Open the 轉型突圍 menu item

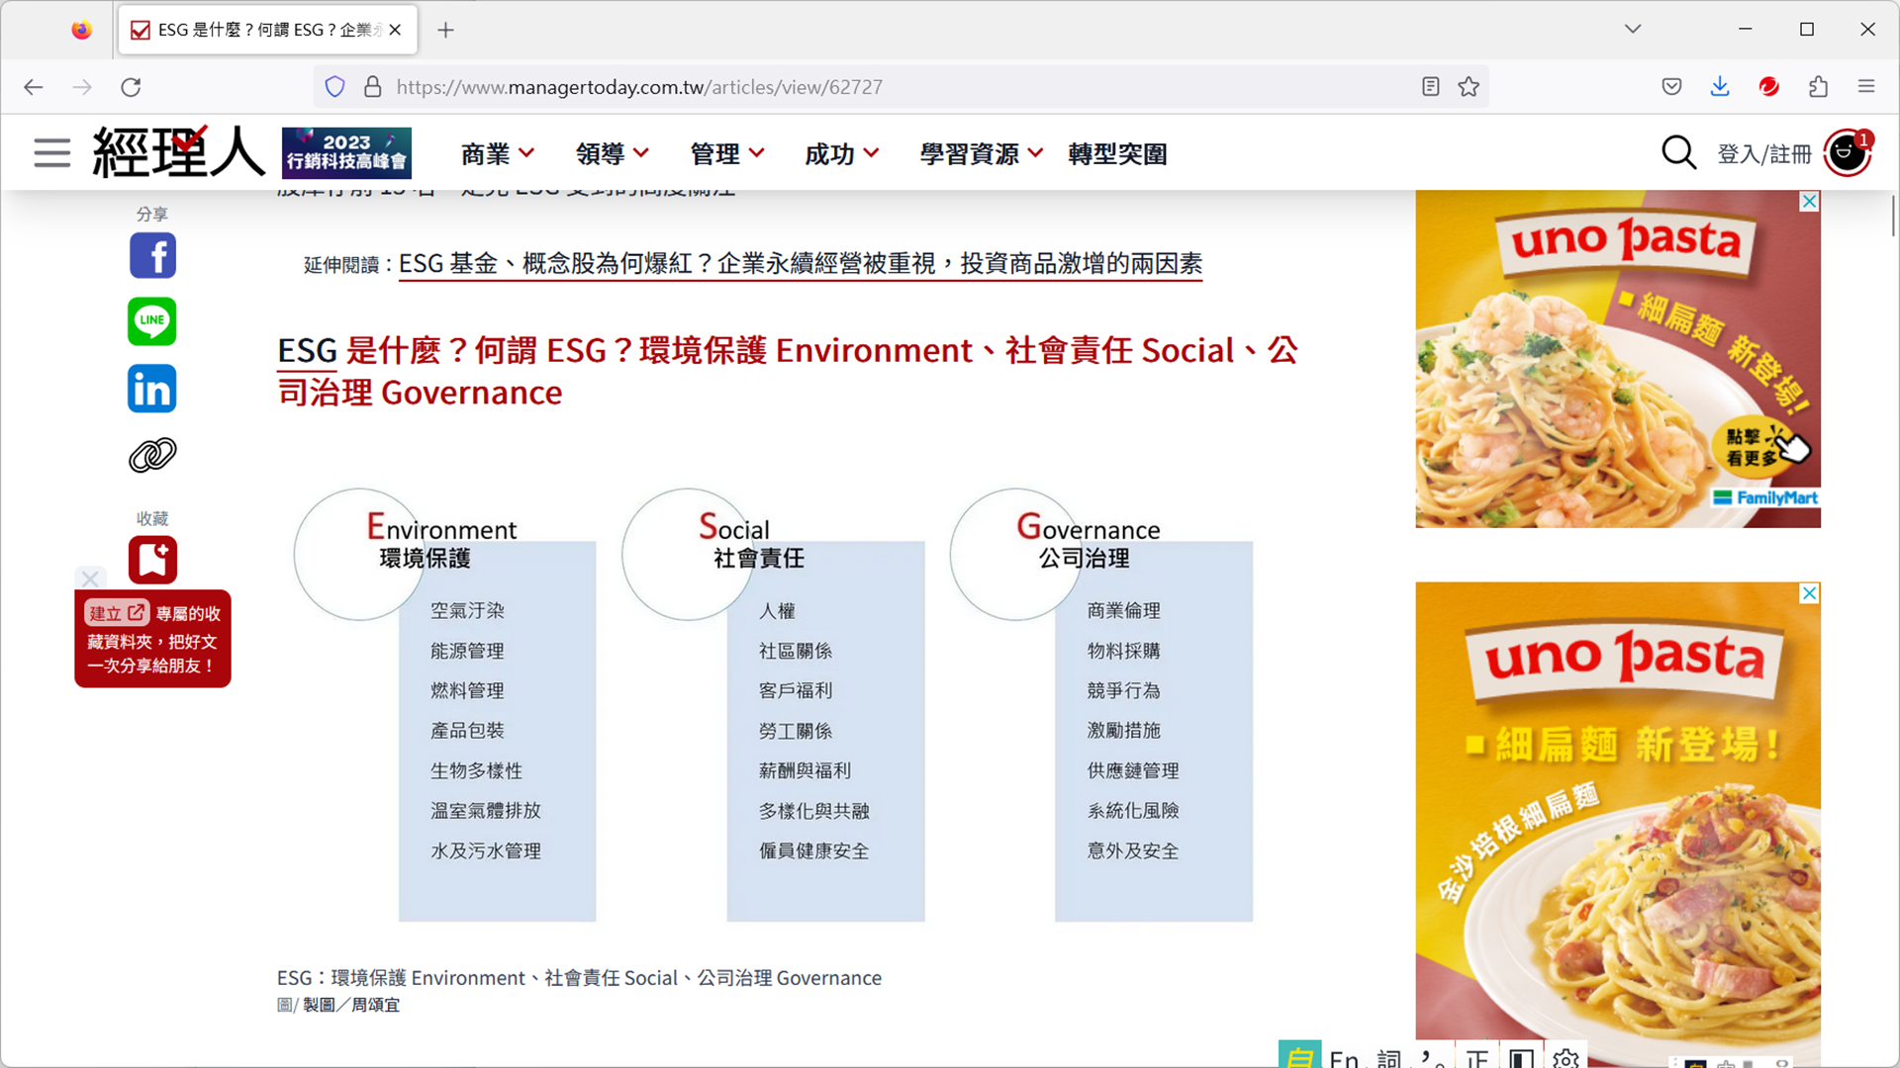click(1117, 153)
